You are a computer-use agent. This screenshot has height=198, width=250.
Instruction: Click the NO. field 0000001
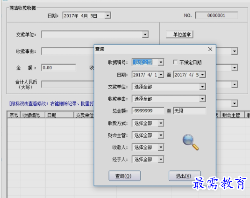tap(216, 15)
